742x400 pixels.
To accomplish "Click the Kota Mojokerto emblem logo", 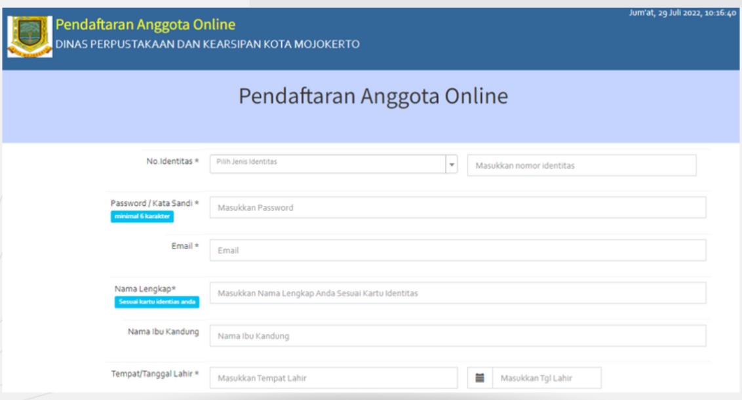I will (29, 37).
